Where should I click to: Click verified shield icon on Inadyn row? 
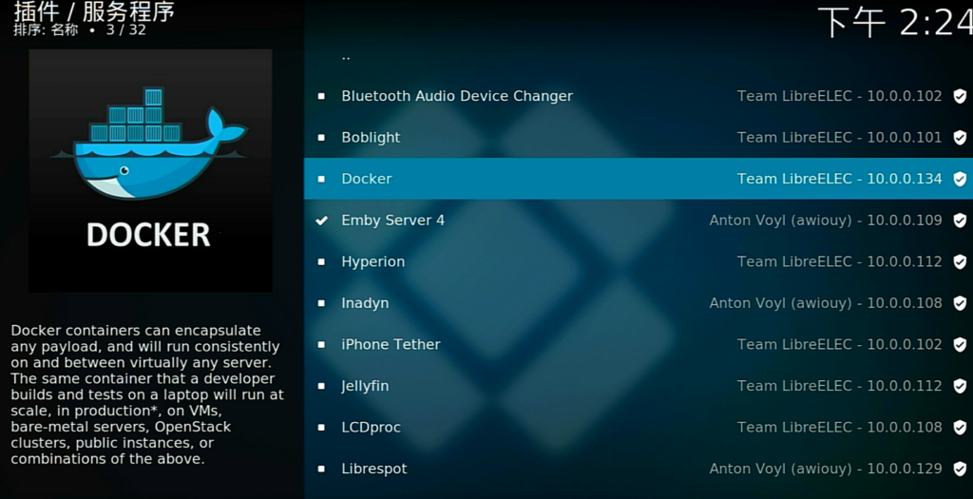pos(960,303)
